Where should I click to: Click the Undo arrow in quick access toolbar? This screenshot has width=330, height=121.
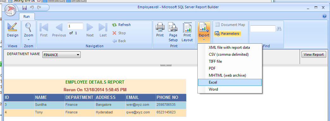point(32,8)
